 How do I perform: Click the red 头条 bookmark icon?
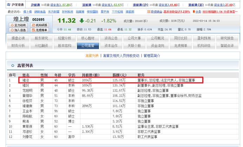tap(193, 12)
